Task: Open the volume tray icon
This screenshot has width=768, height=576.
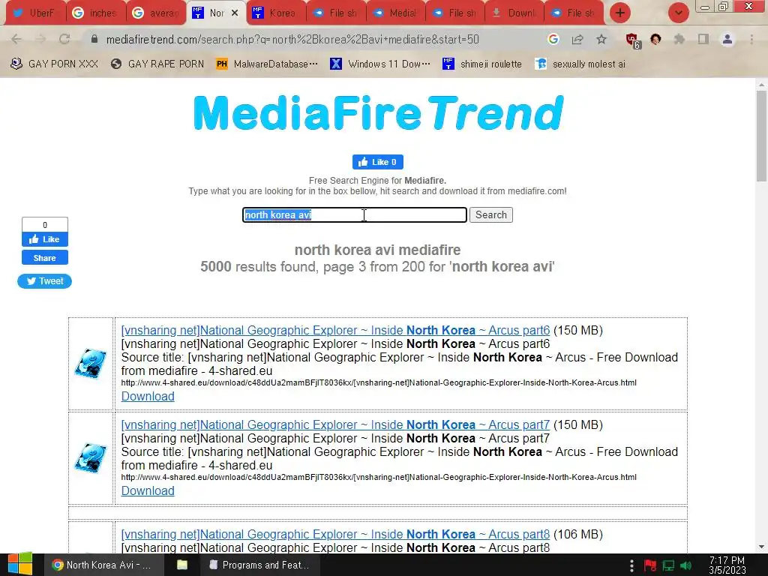Action: click(x=686, y=565)
